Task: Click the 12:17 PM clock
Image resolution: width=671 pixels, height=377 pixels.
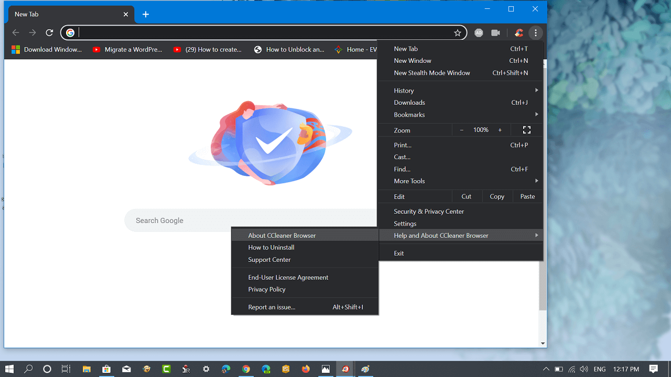Action: point(626,369)
